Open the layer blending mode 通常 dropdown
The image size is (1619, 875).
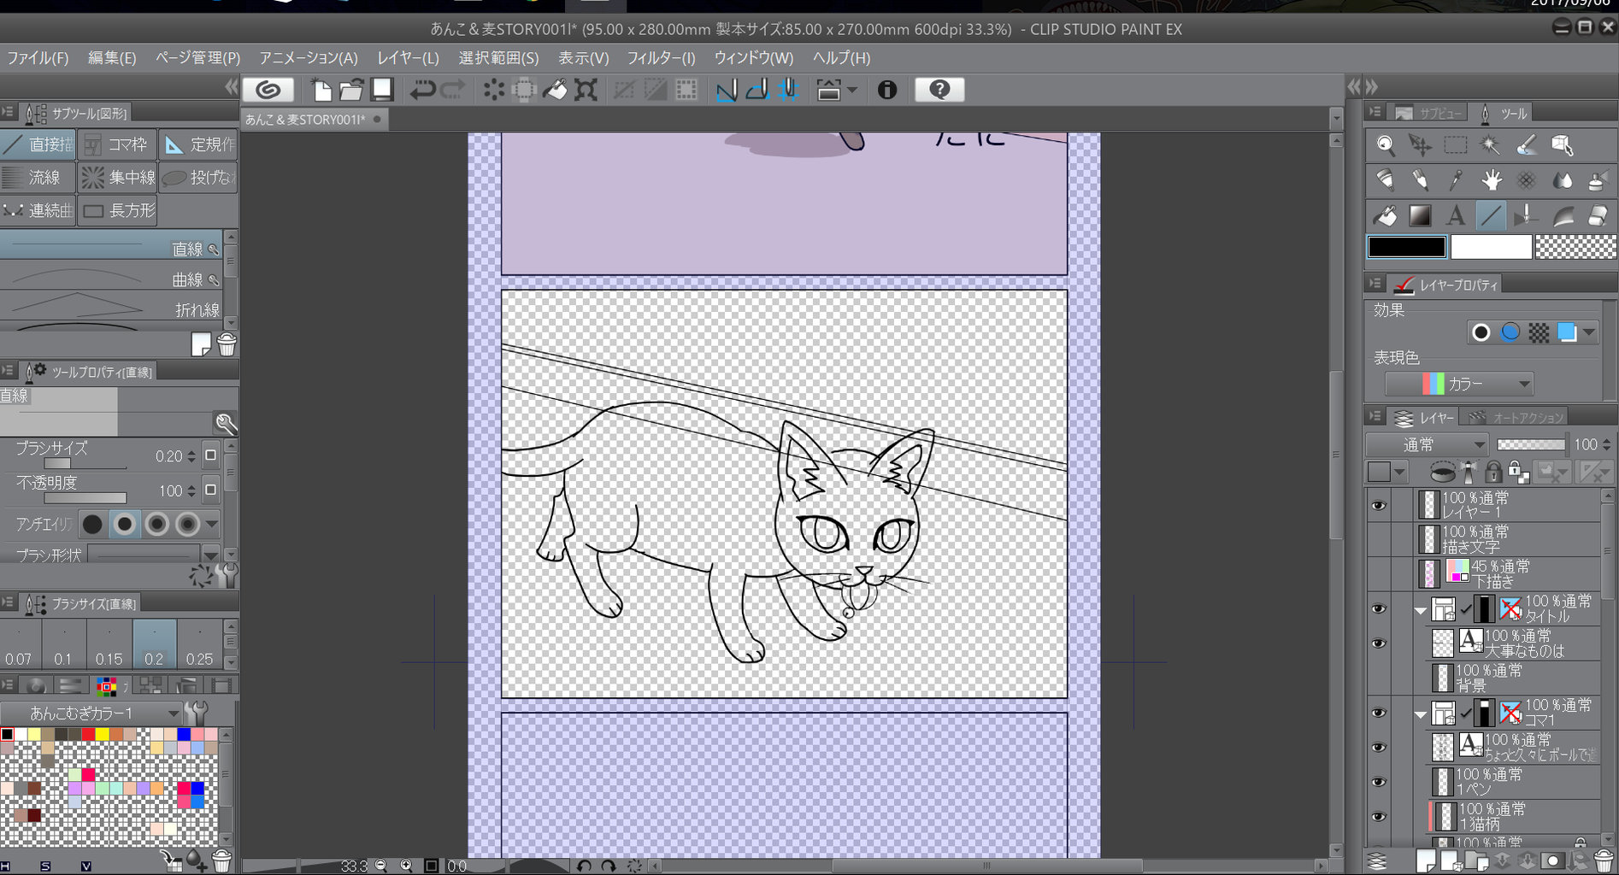click(x=1428, y=444)
